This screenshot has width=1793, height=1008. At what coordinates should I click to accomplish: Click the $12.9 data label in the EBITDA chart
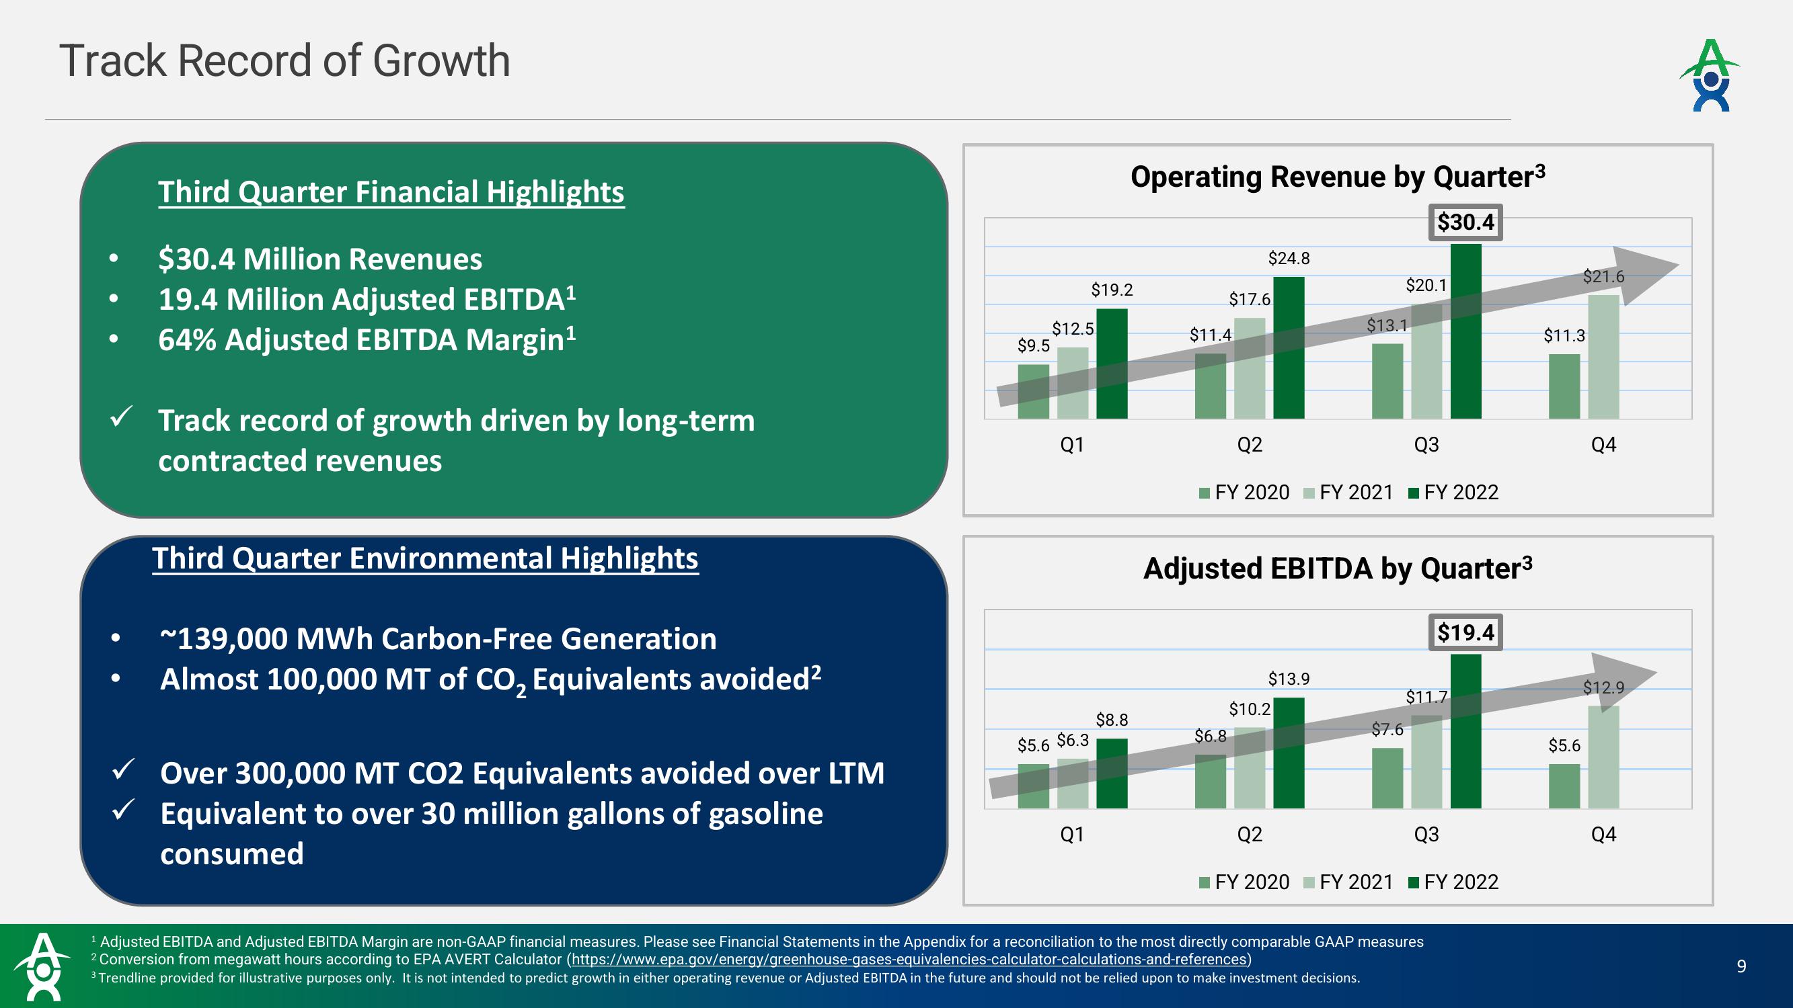pos(1603,688)
